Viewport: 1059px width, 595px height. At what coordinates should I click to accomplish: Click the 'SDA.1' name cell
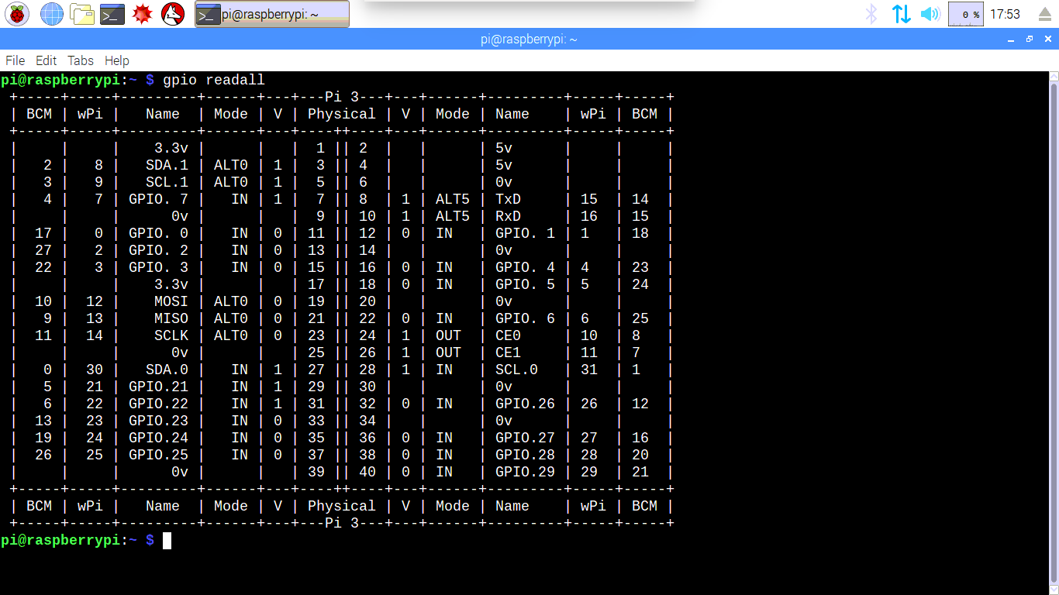(x=167, y=165)
